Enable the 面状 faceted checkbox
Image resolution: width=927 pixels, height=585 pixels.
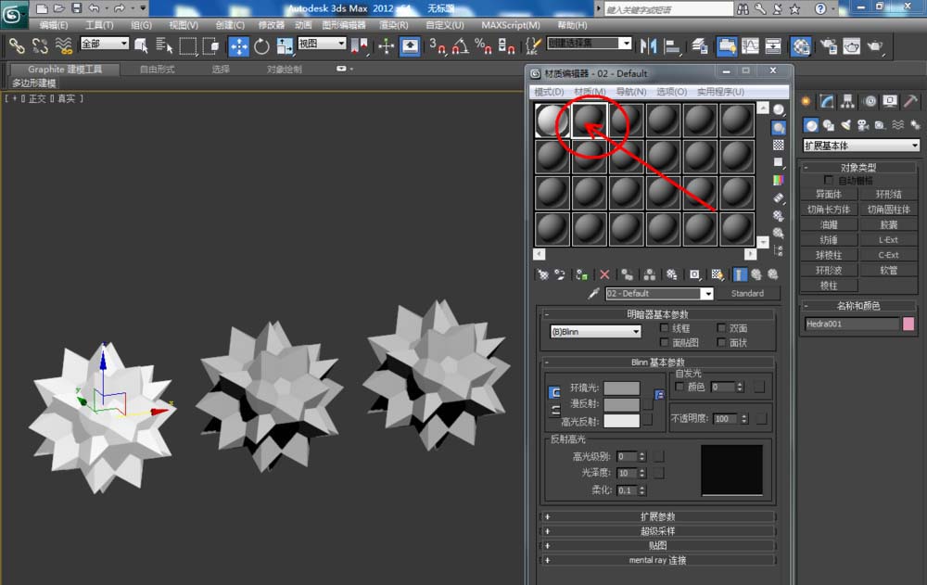pyautogui.click(x=720, y=342)
